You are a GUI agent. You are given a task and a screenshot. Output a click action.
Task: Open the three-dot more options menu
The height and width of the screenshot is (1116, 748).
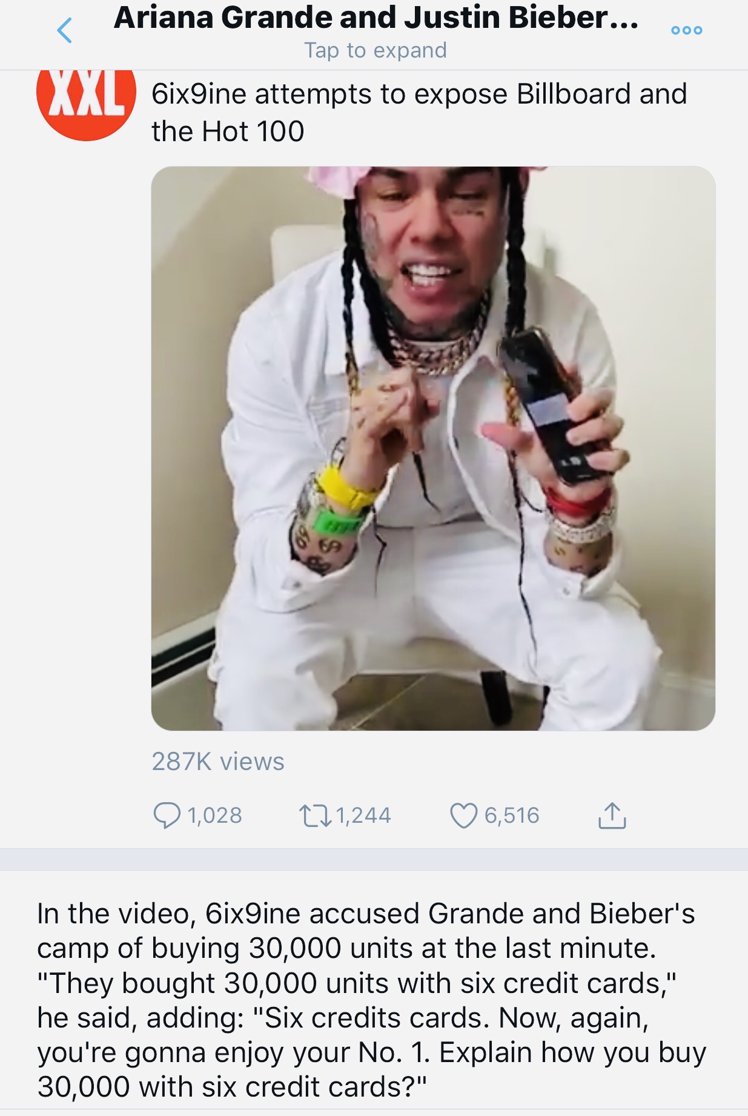pos(687,30)
